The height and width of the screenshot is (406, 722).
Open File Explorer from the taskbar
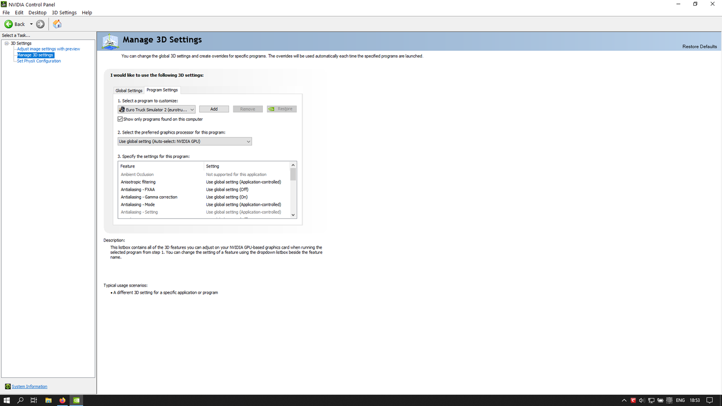pyautogui.click(x=49, y=400)
